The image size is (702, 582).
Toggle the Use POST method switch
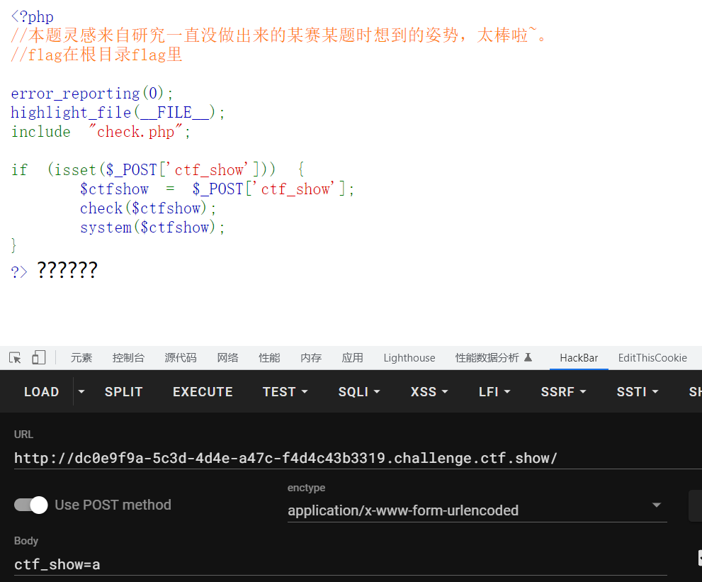(30, 505)
